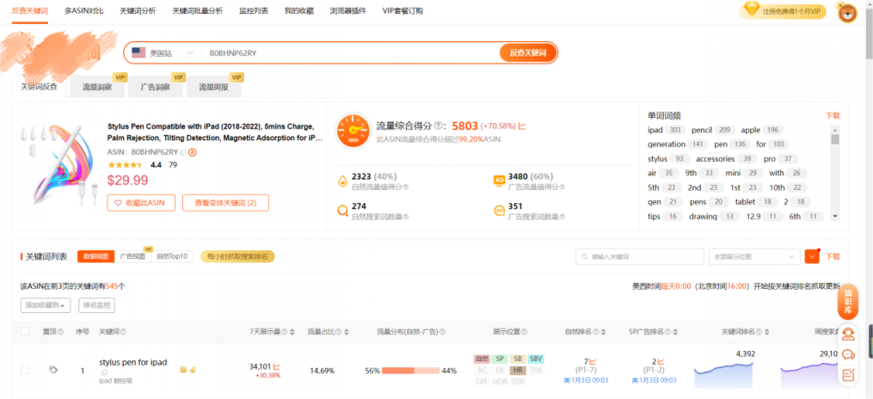Screen dimensions: 873x399
Task: Copy ASIN B0BHNP62RY with the copy icon
Action: coord(183,152)
